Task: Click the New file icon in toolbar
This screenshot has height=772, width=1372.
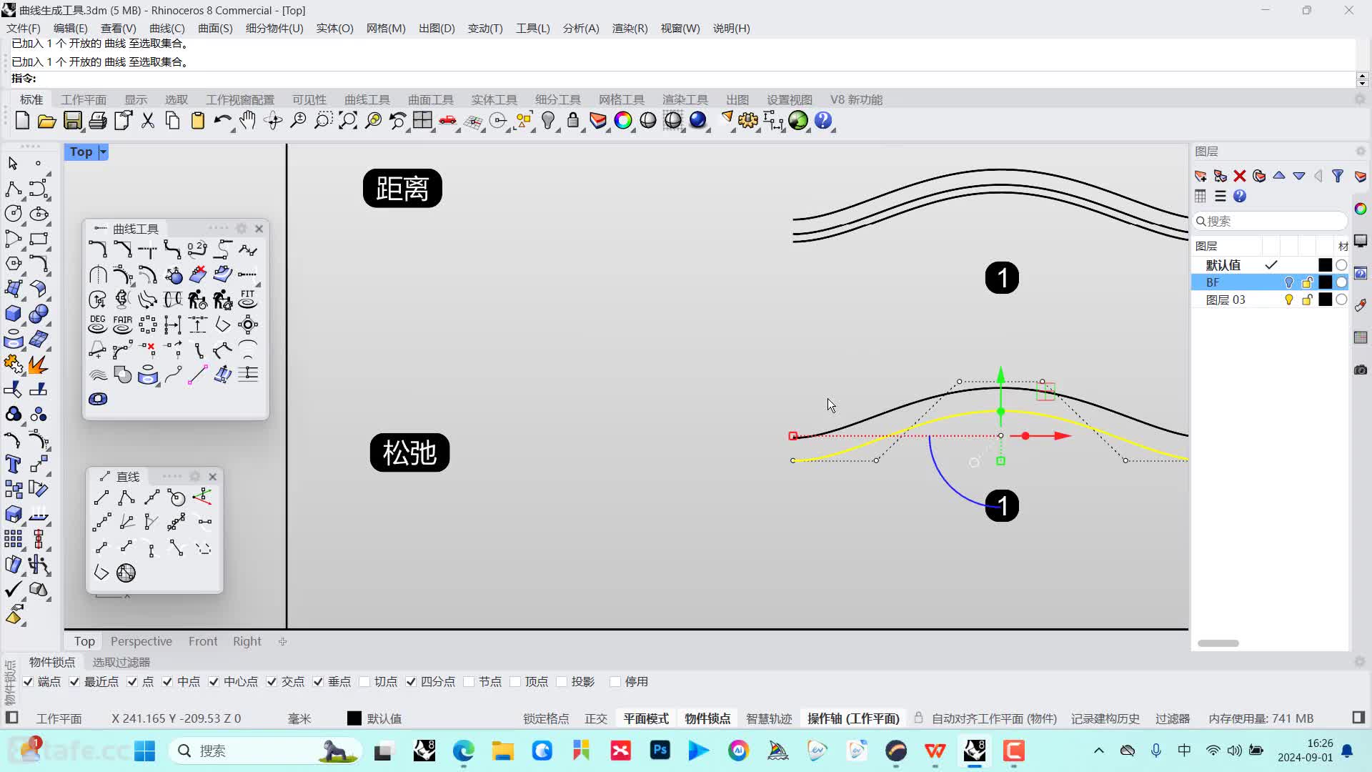Action: [22, 121]
